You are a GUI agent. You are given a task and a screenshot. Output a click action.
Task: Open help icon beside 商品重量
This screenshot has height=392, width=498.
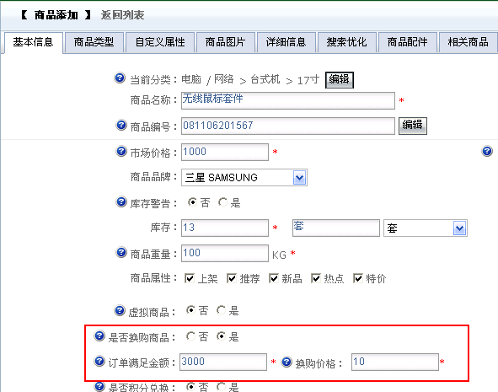tap(121, 253)
